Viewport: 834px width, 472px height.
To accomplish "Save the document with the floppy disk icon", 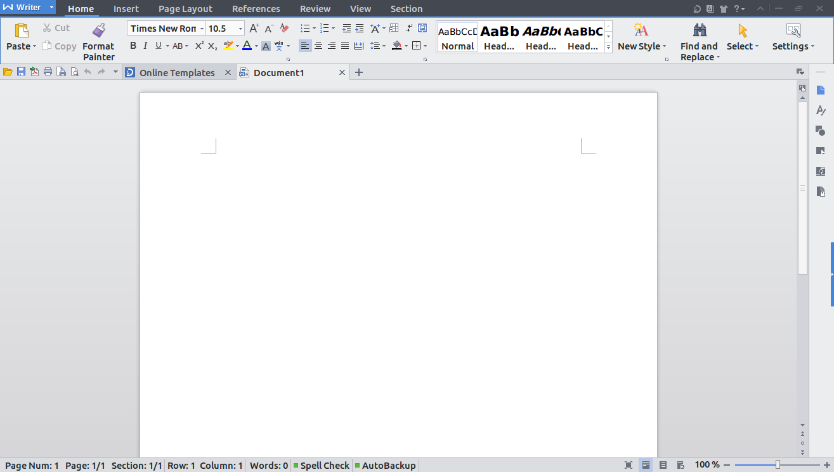I will [21, 72].
